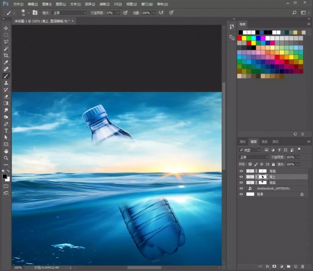The image size is (313, 271).
Task: Hide the 海底 layer
Action: (x=241, y=183)
